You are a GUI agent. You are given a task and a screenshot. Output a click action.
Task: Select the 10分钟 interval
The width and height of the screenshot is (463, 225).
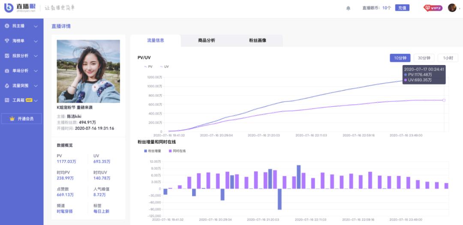click(400, 58)
